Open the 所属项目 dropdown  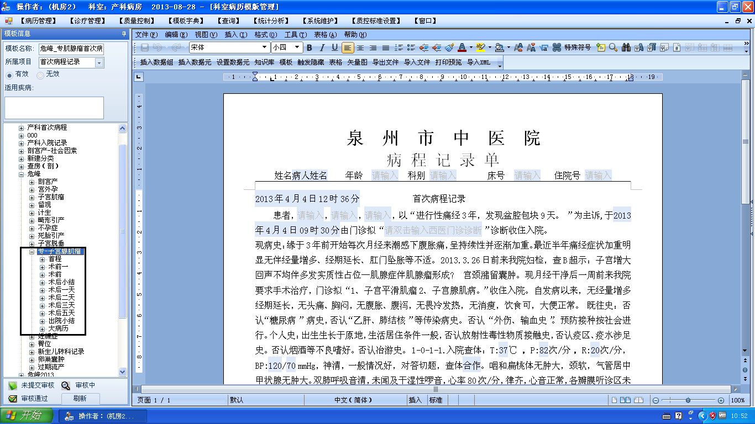[x=99, y=62]
